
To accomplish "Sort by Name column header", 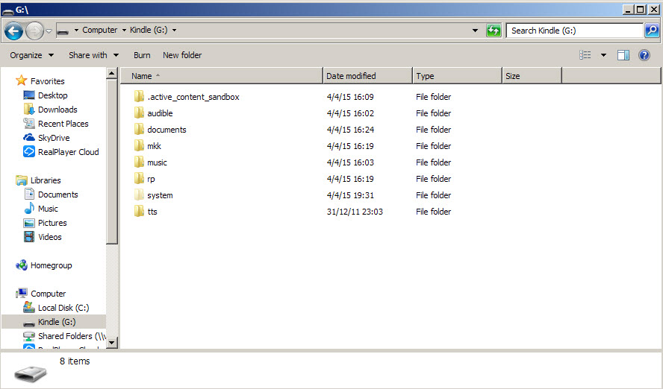I will pyautogui.click(x=222, y=76).
